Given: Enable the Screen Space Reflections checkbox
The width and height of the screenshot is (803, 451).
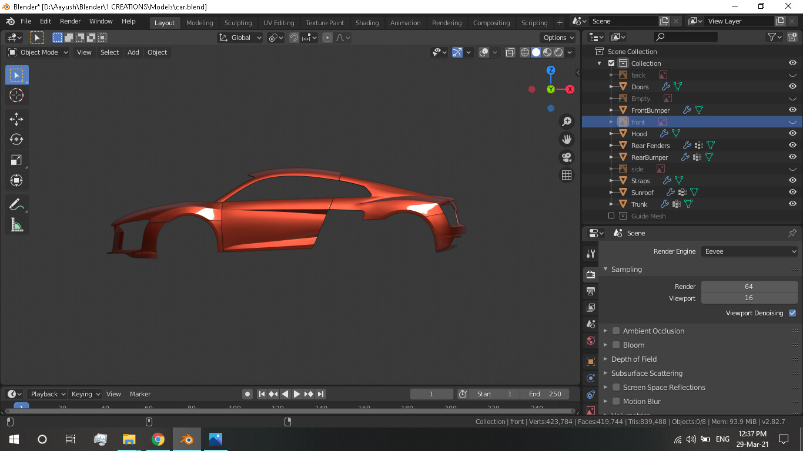Looking at the screenshot, I should (615, 387).
